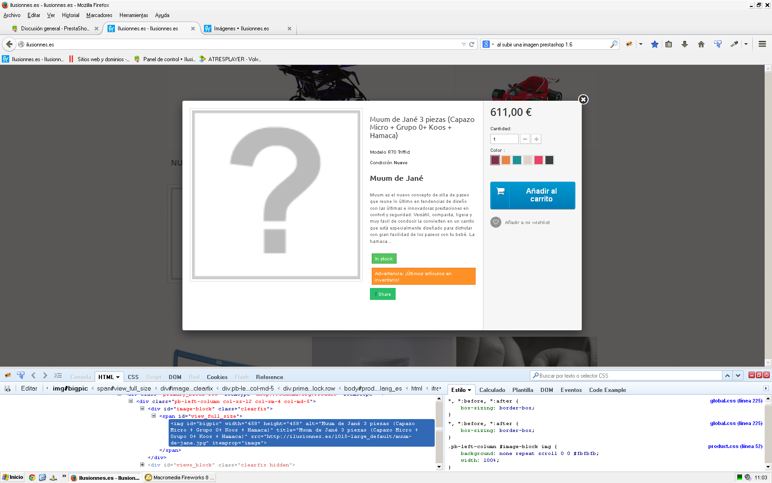The height and width of the screenshot is (483, 772).
Task: Go to the Firefox home page icon
Action: pos(701,44)
